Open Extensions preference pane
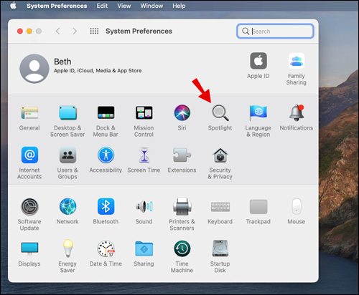Image resolution: width=359 pixels, height=295 pixels. click(x=182, y=155)
